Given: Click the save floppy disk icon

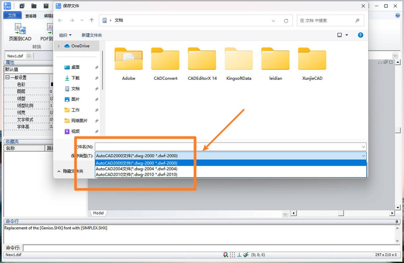Looking at the screenshot, I should tap(46, 6).
